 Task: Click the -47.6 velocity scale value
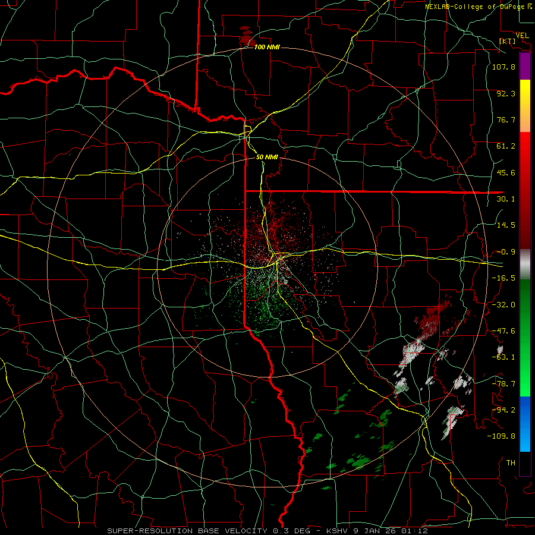[503, 331]
